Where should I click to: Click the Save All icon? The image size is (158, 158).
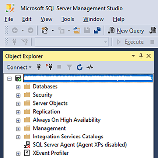tap(97, 30)
